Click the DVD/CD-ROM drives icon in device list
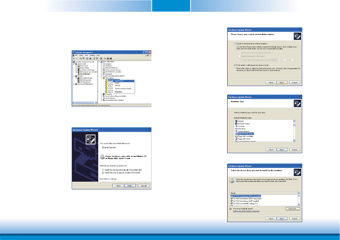The width and height of the screenshot is (340, 240). (x=104, y=68)
